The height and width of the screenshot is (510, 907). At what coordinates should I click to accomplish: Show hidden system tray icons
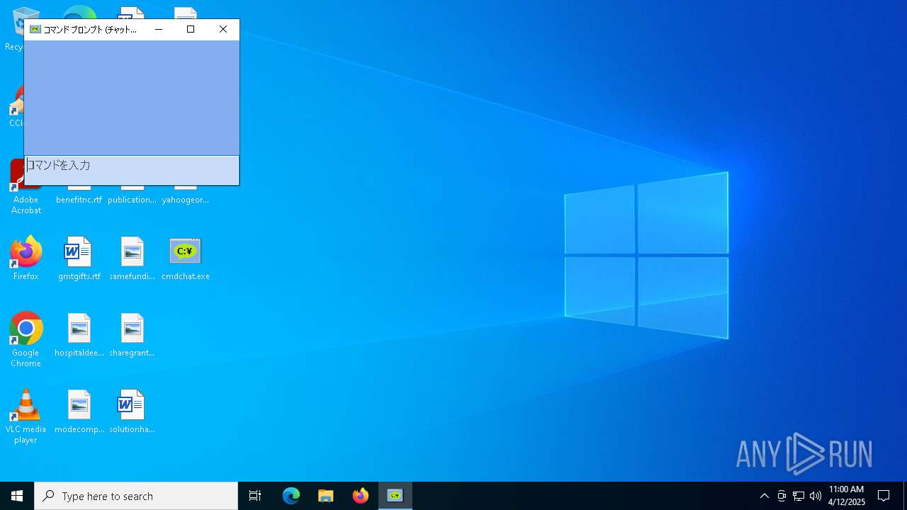coord(764,496)
